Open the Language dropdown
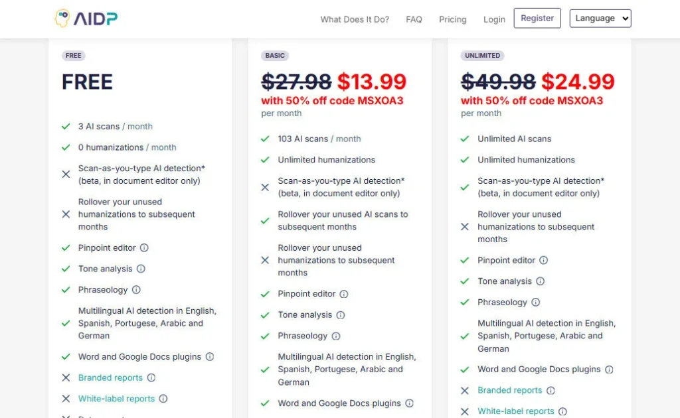This screenshot has height=418, width=680. [600, 19]
